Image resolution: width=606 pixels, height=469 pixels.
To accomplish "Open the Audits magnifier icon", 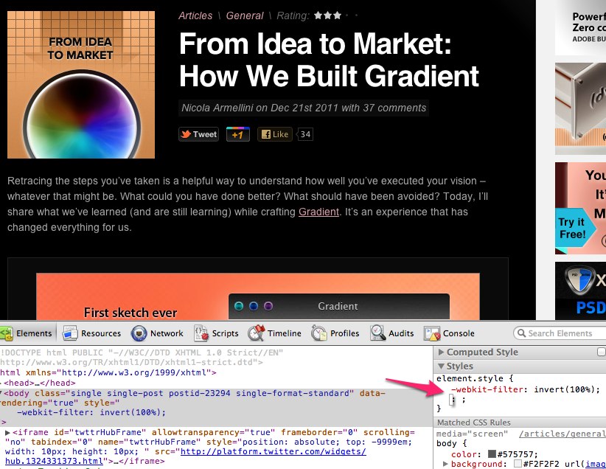I will (377, 333).
